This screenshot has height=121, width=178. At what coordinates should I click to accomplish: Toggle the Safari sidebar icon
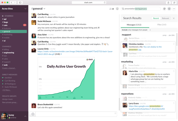click(x=20, y=3)
